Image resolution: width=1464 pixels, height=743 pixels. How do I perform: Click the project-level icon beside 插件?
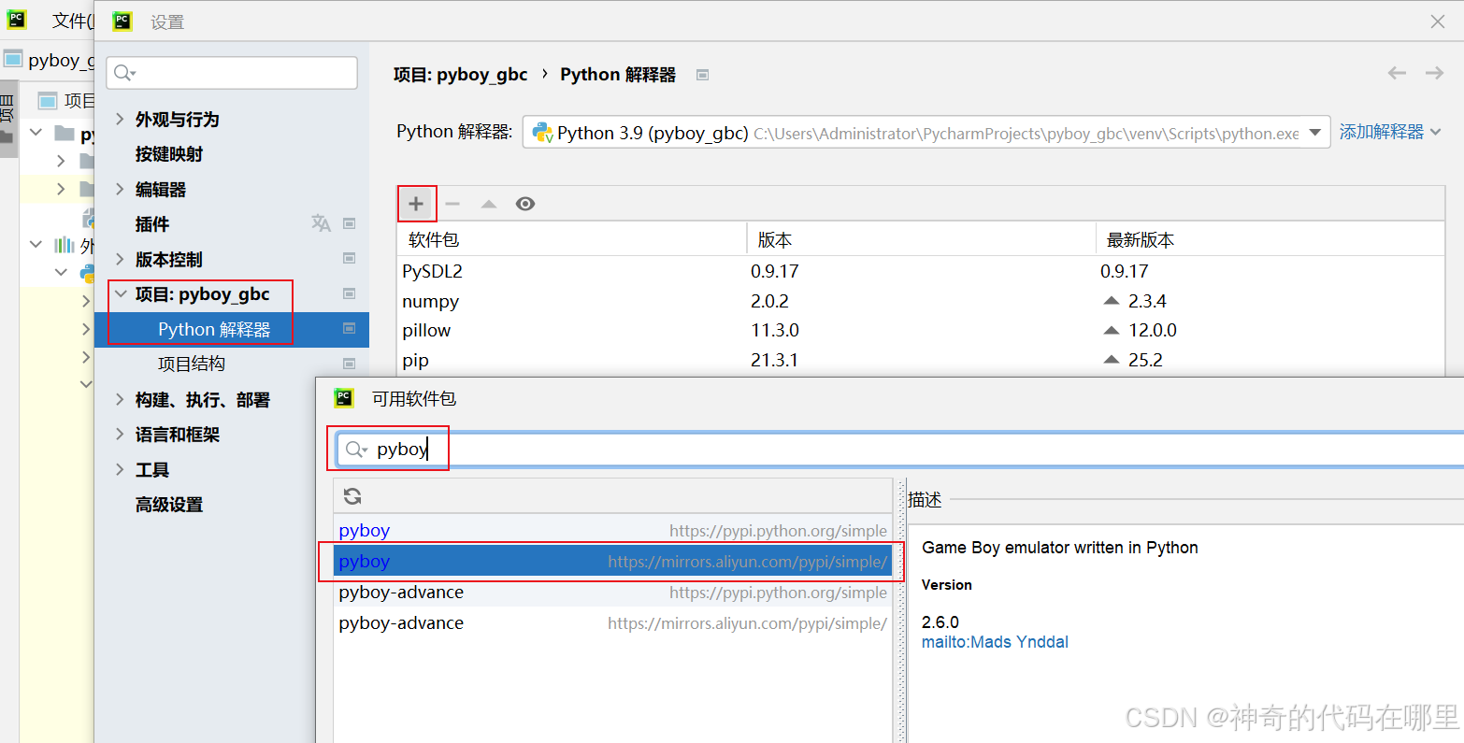pyautogui.click(x=350, y=223)
